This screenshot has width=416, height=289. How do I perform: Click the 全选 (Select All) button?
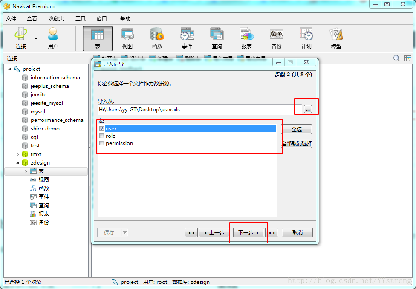click(296, 130)
